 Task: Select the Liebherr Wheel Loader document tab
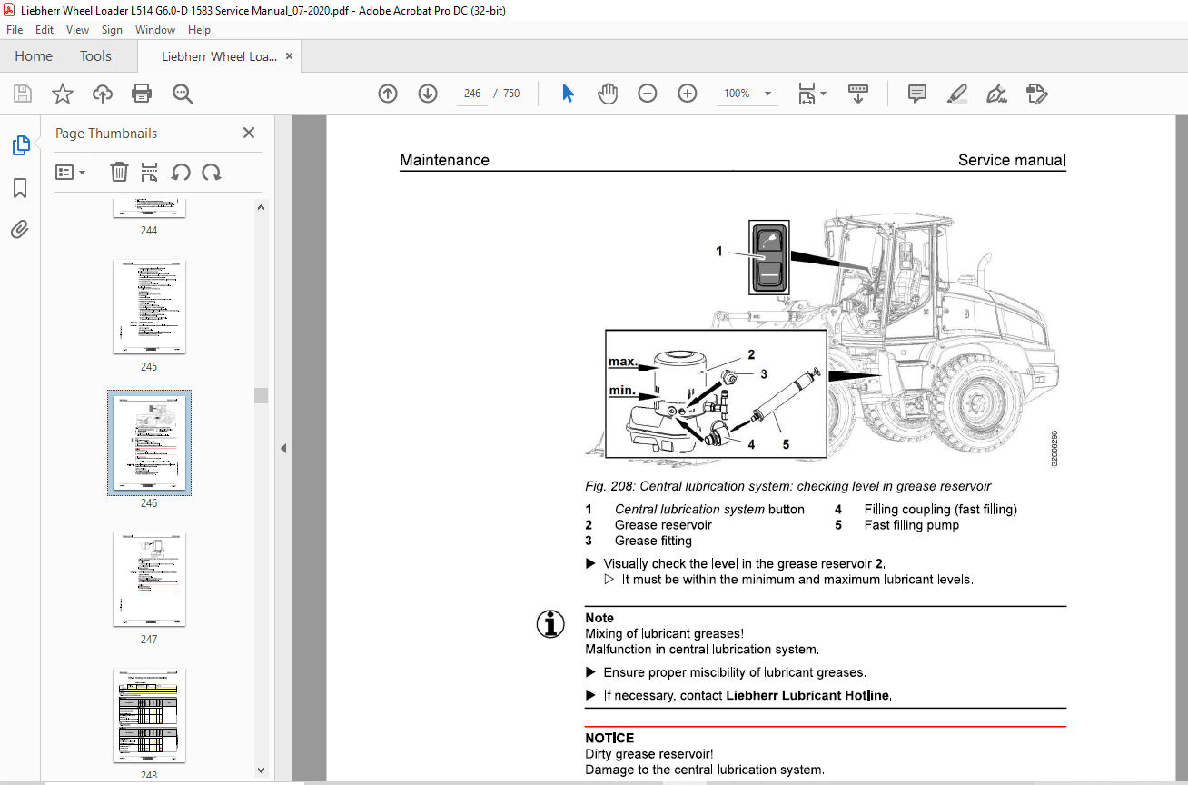(219, 56)
